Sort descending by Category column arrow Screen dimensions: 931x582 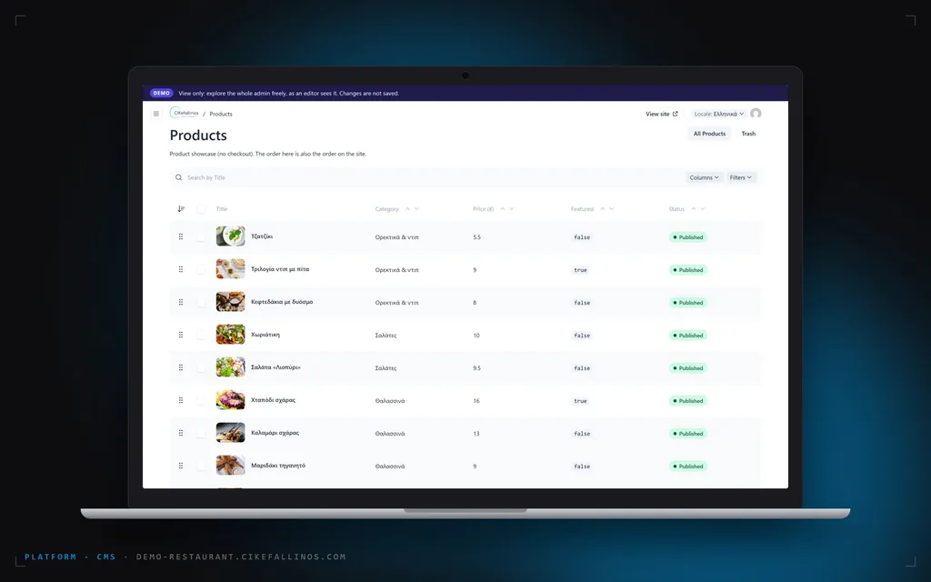click(x=416, y=208)
